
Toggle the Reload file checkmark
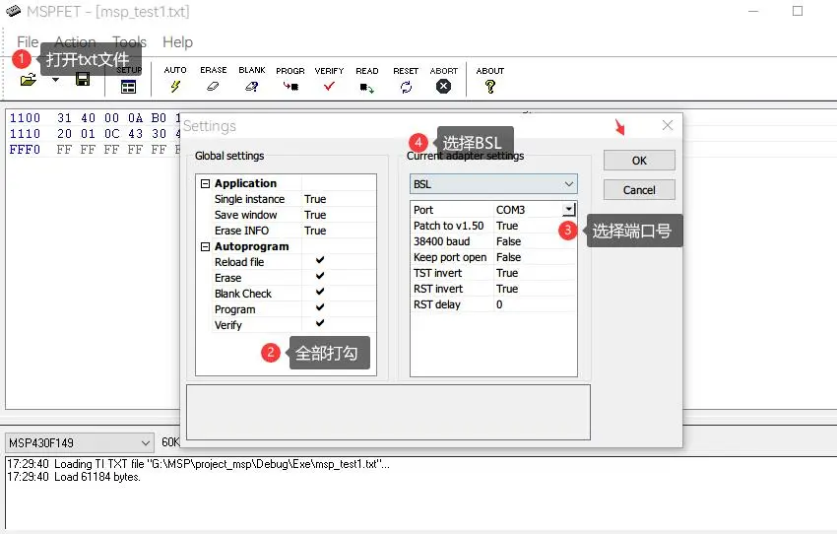click(x=319, y=262)
